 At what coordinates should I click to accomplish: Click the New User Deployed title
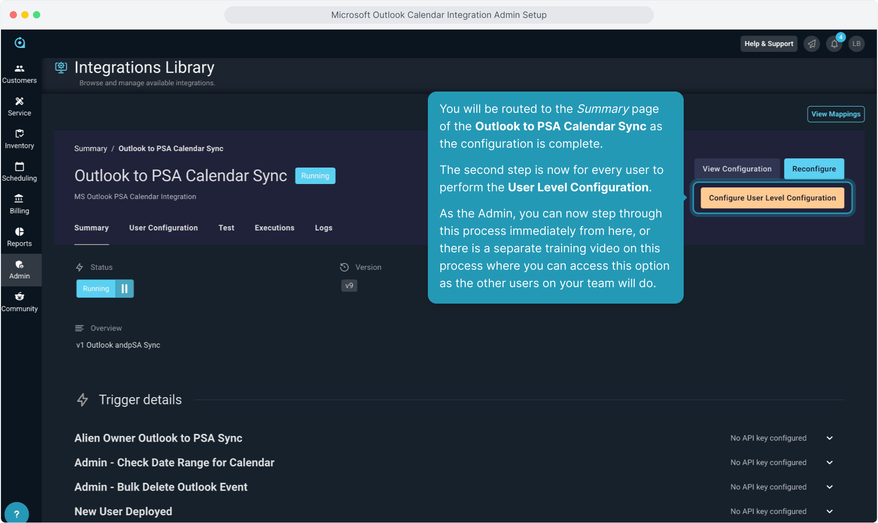pyautogui.click(x=123, y=511)
